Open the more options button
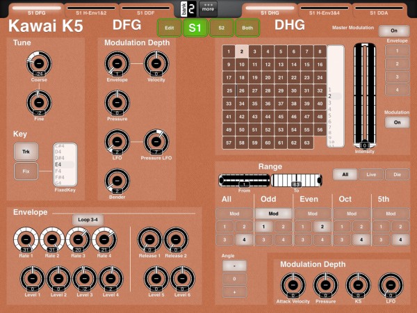 (208, 9)
